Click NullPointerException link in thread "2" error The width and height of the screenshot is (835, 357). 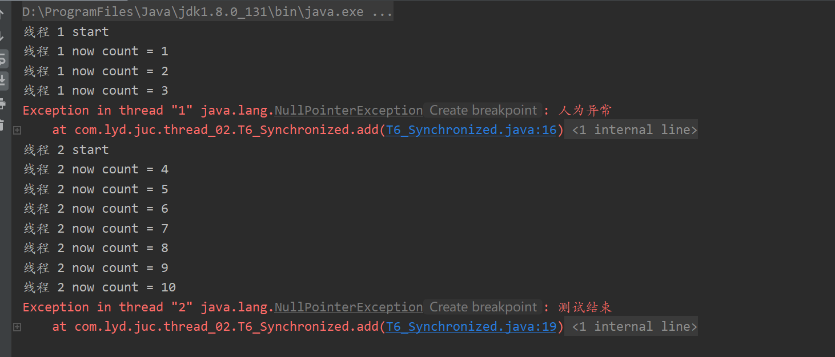pos(348,307)
